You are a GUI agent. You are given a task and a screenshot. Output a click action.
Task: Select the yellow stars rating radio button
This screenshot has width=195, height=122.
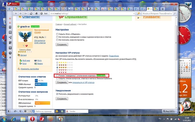57,62
